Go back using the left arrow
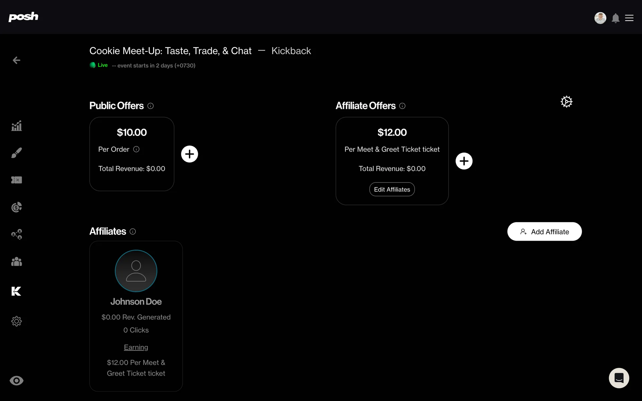Image resolution: width=642 pixels, height=401 pixels. [16, 60]
